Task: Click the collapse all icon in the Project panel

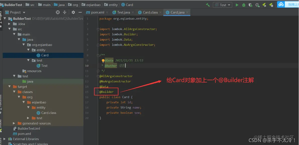Action: point(65,12)
